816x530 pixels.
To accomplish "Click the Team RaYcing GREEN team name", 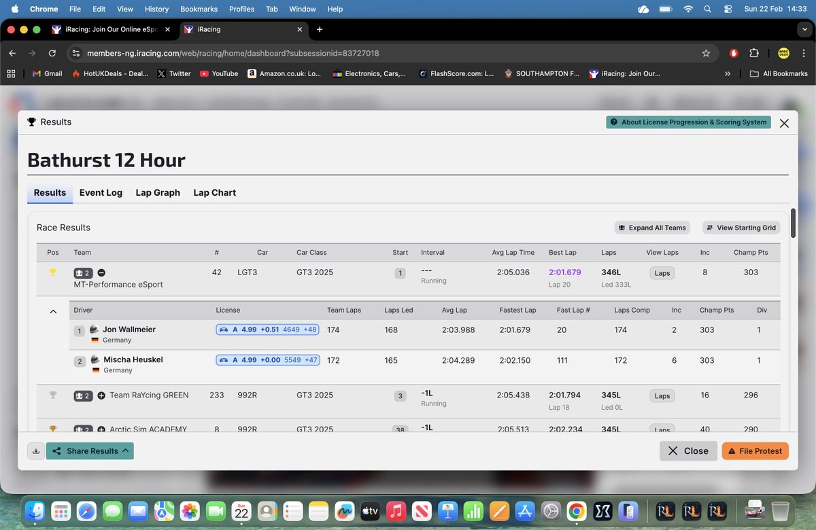I will tap(149, 395).
